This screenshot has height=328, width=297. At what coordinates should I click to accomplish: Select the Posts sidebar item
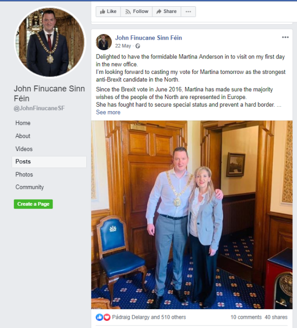click(x=49, y=162)
